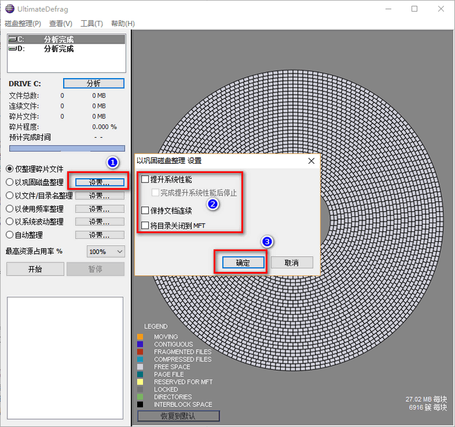Toggle 完成提升系统性能后停止 checkbox
Viewport: 455px width, 427px height.
click(x=155, y=192)
